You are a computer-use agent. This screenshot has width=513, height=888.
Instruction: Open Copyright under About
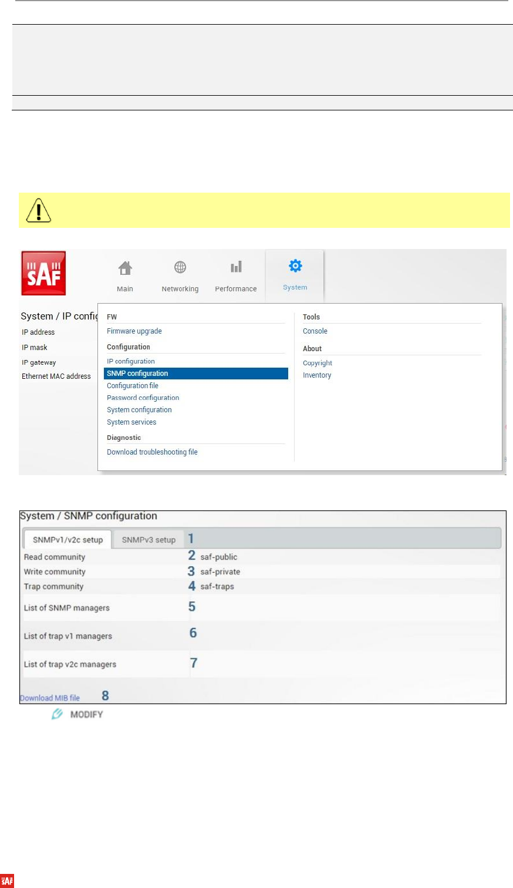(x=318, y=363)
